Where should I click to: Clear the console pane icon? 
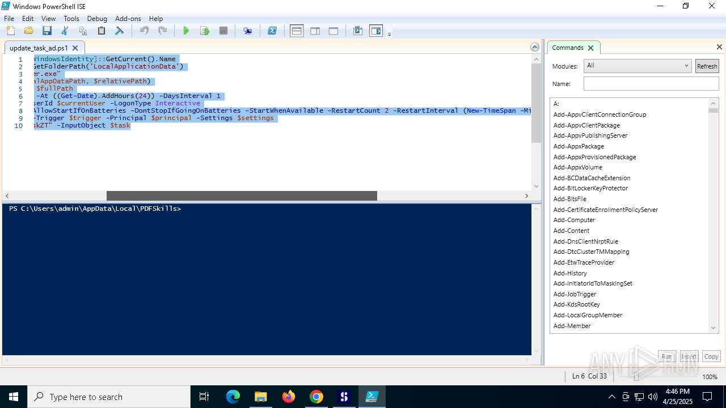click(120, 31)
